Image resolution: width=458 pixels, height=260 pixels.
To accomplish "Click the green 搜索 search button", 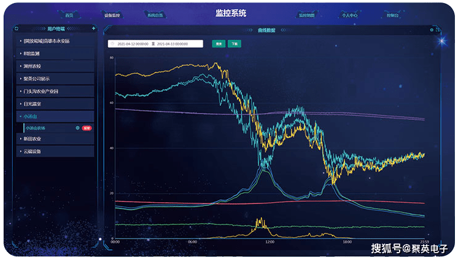I will click(218, 44).
